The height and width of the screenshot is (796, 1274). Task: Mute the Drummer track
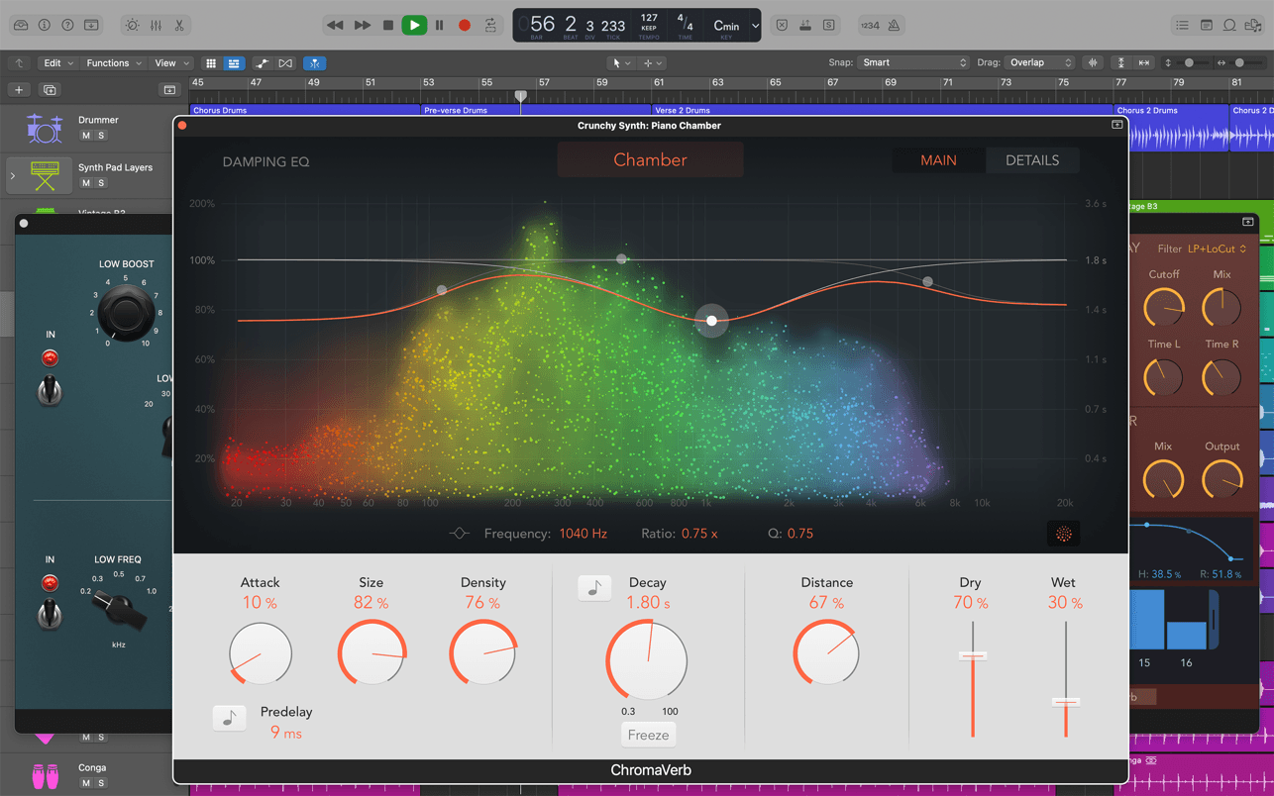[x=86, y=136]
